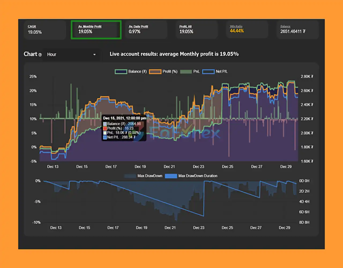Click the blue Net P/L icon in tooltip
This screenshot has width=343, height=268.
click(x=105, y=137)
